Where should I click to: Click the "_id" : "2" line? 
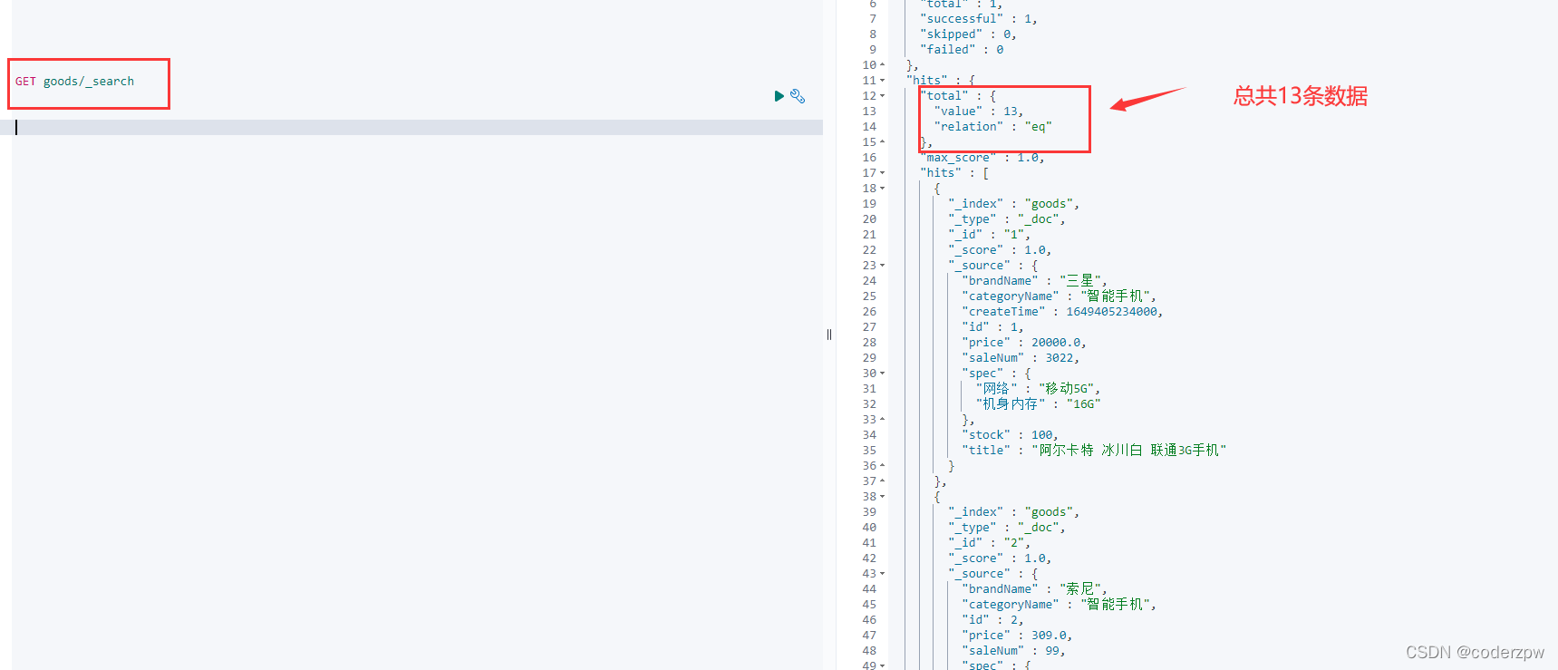tap(990, 543)
